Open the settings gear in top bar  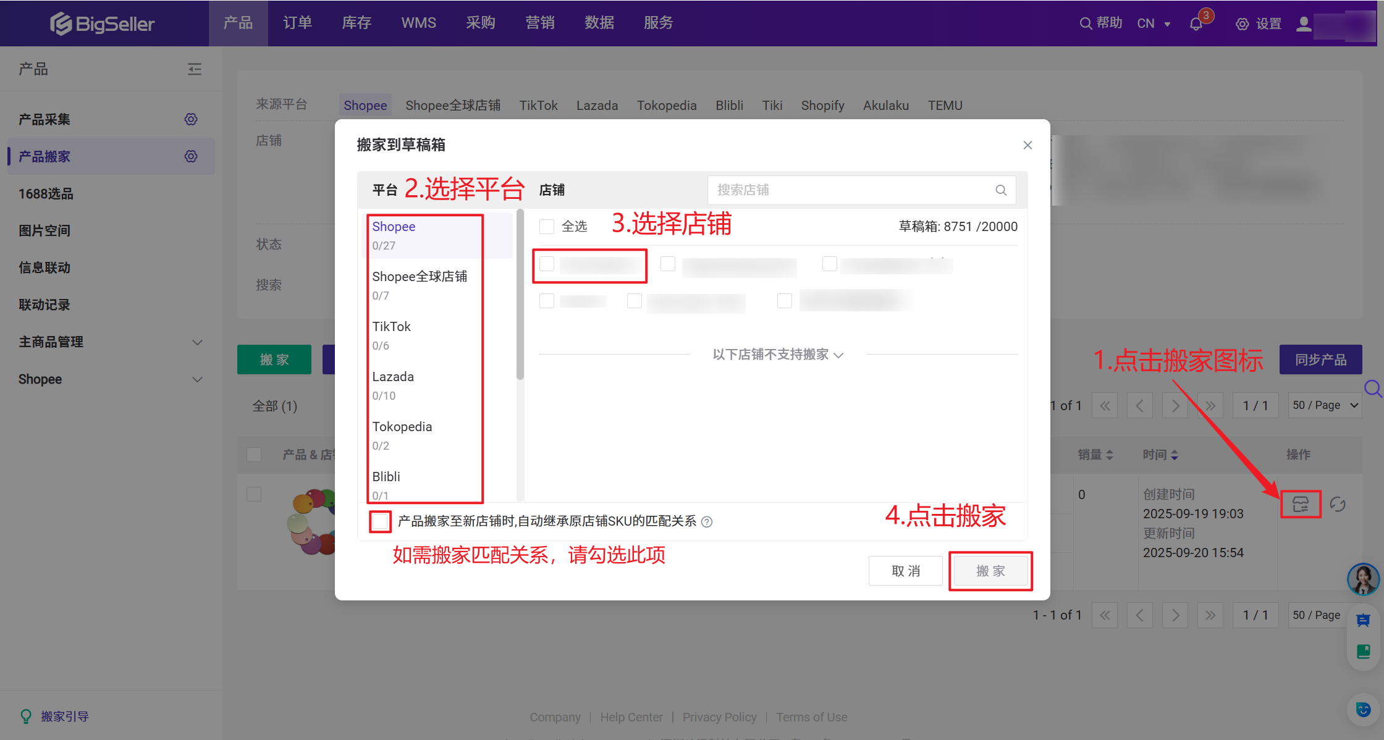click(1242, 24)
